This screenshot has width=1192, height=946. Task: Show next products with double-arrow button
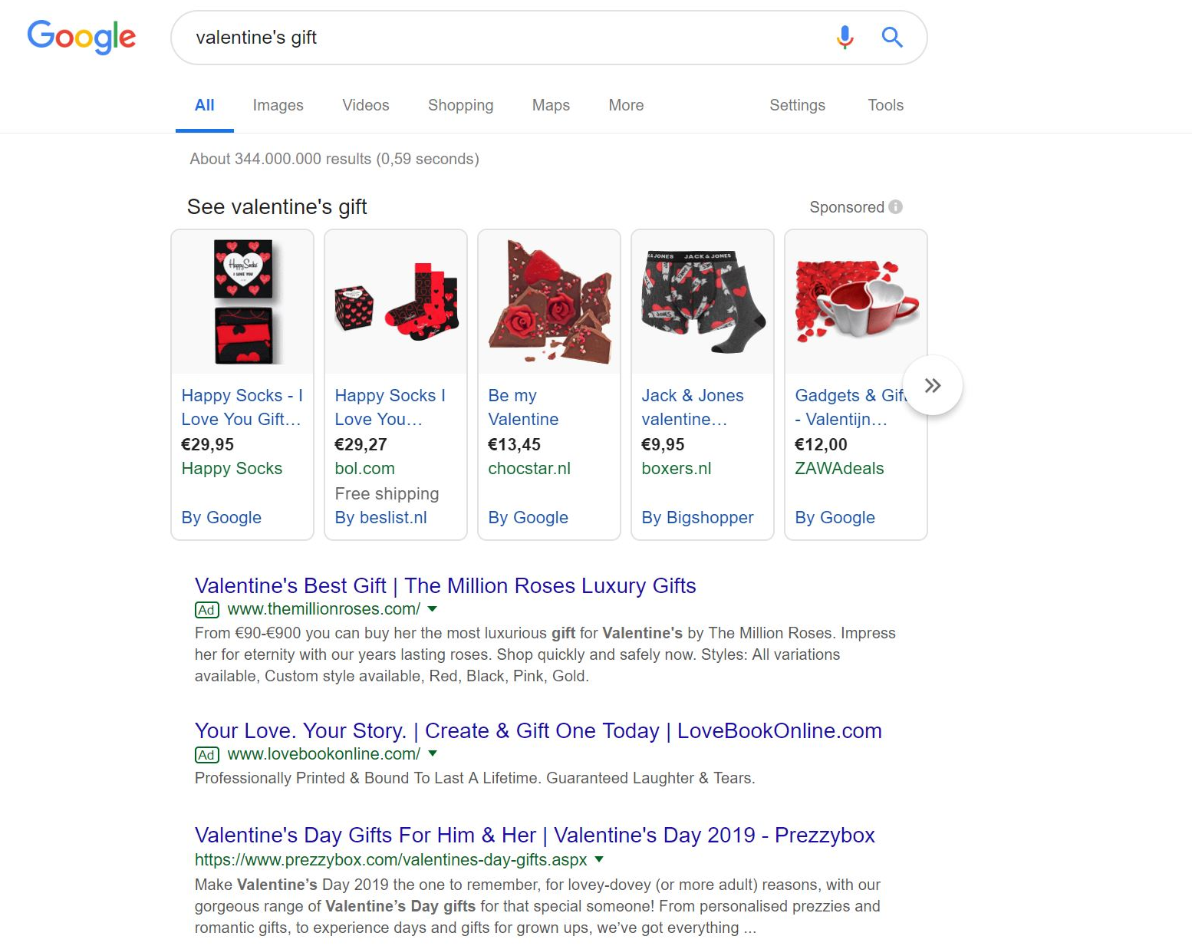point(933,385)
